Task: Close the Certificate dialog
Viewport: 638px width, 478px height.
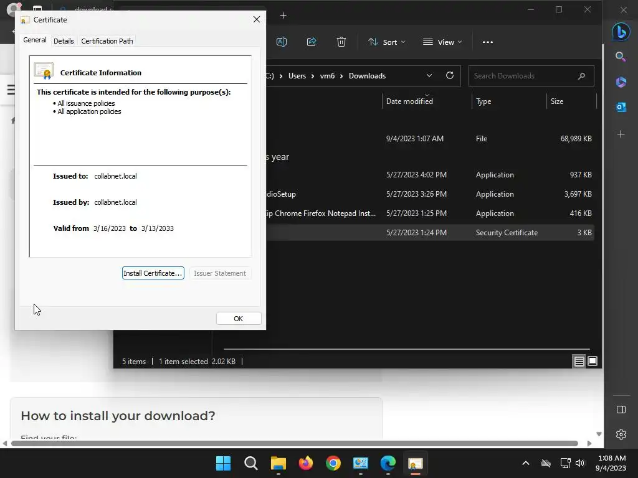Action: point(256,19)
